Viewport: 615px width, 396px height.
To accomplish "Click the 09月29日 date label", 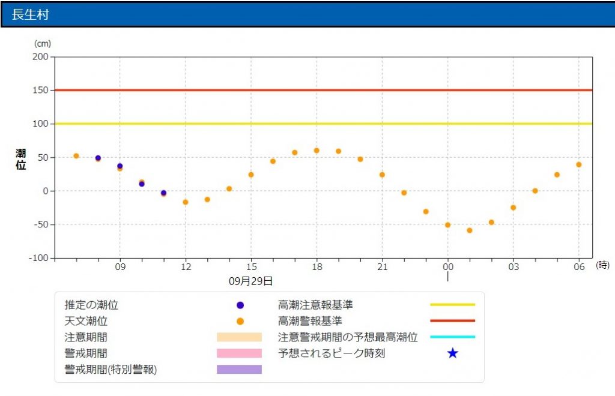I will point(250,281).
